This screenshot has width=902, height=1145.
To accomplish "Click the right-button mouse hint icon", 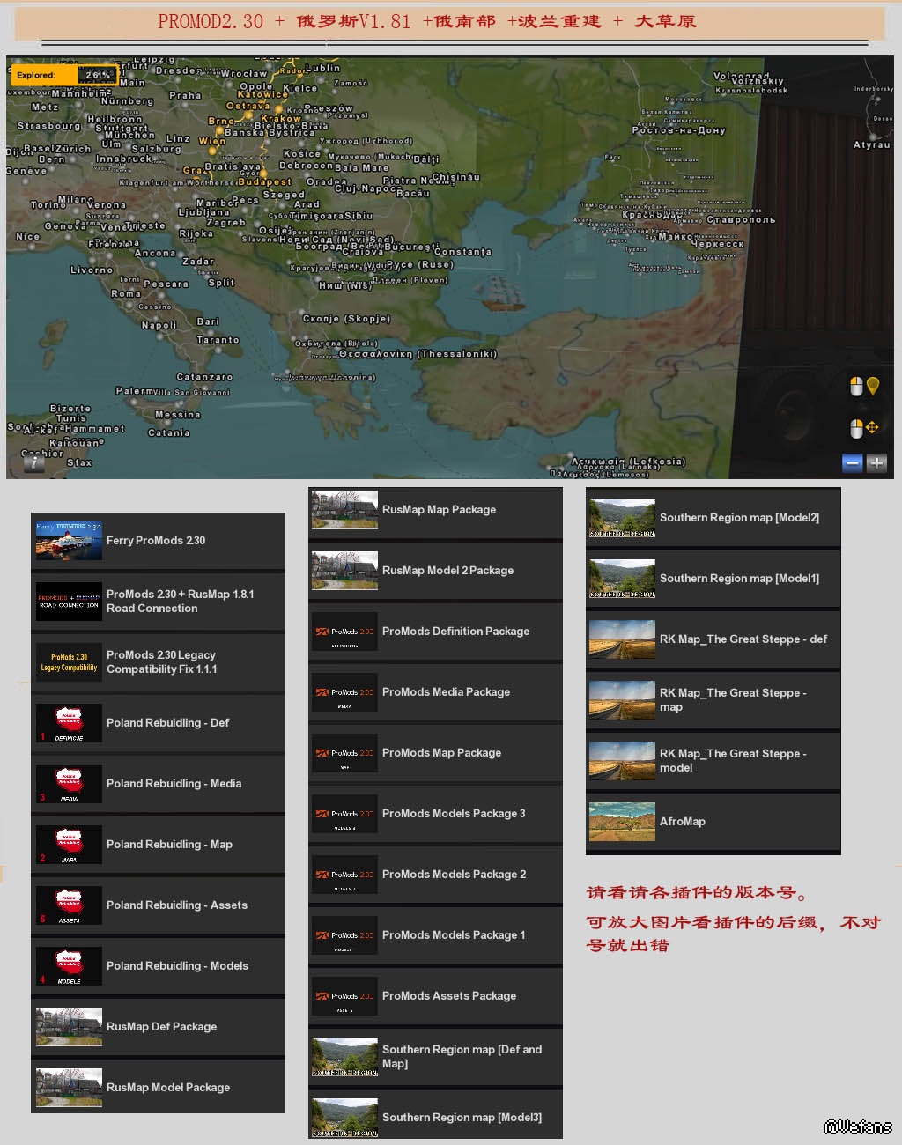I will [855, 428].
